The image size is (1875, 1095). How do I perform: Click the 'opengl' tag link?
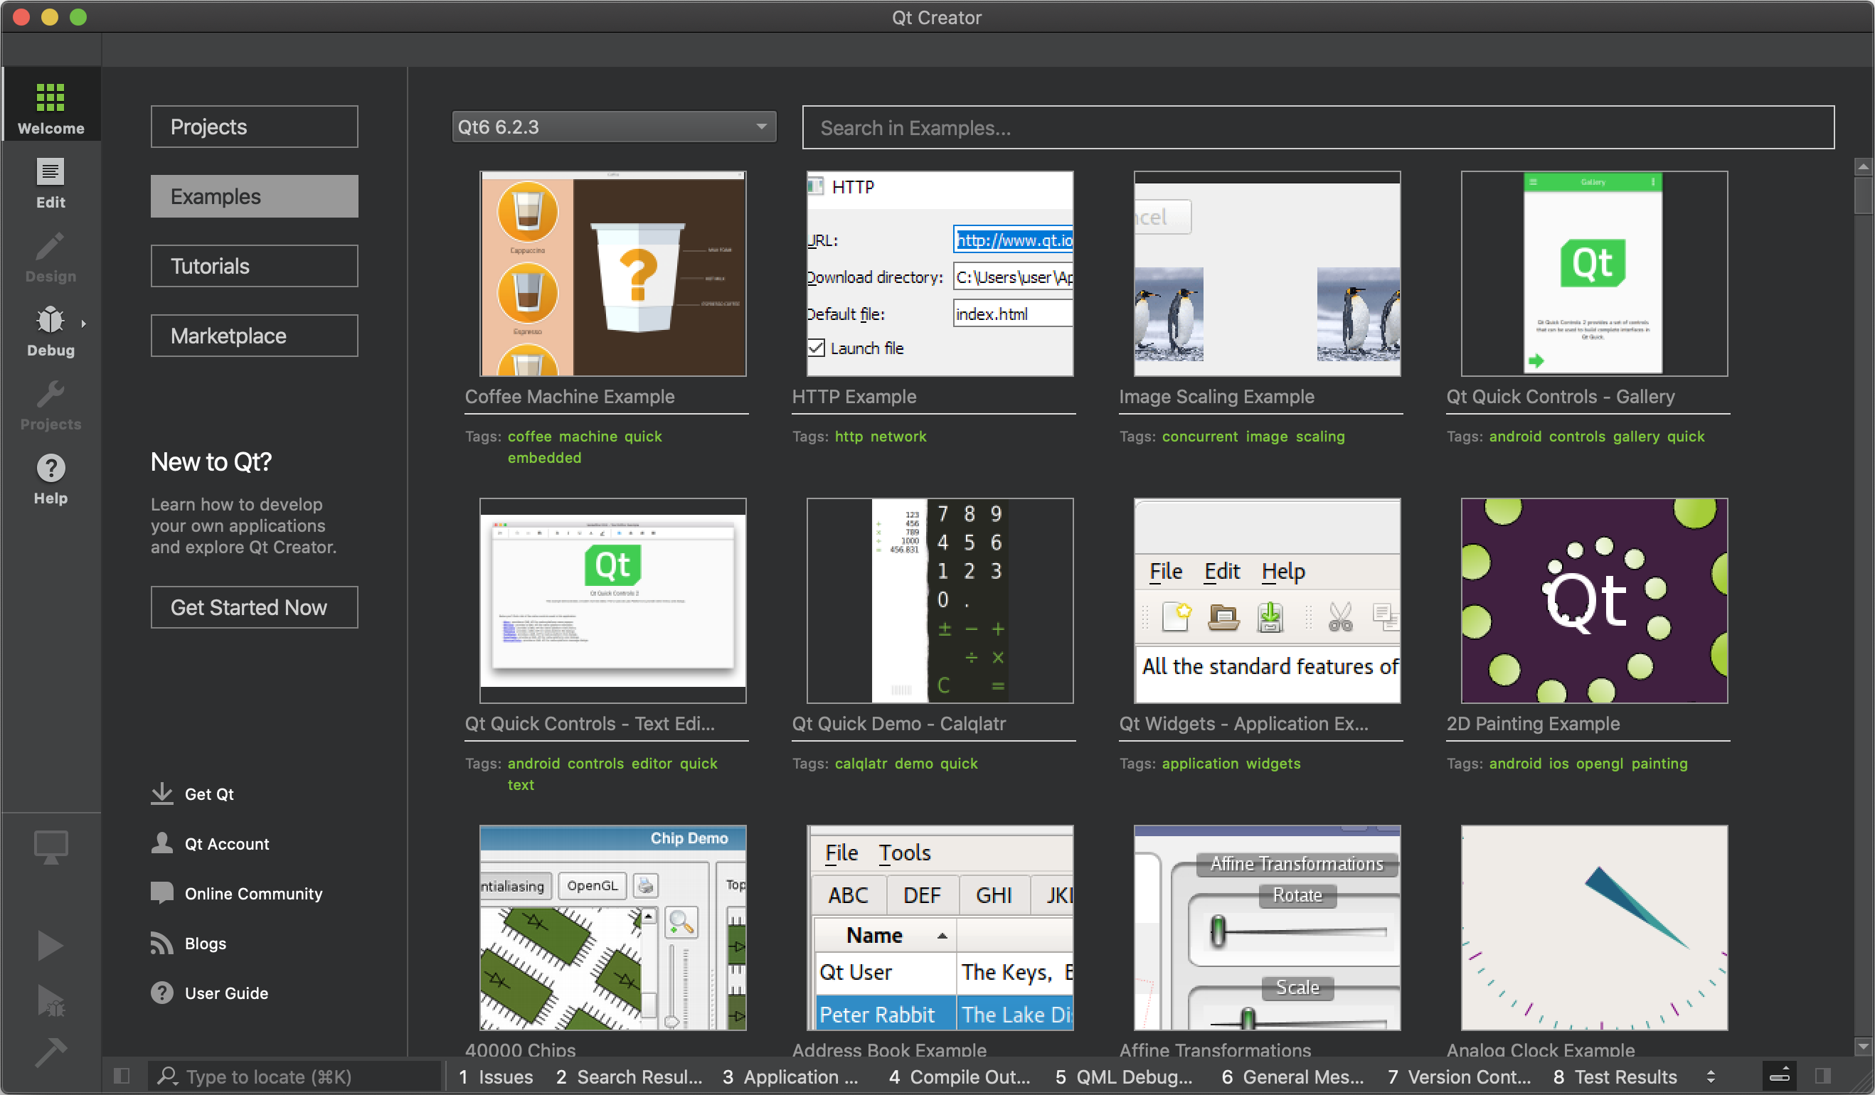click(x=1600, y=764)
